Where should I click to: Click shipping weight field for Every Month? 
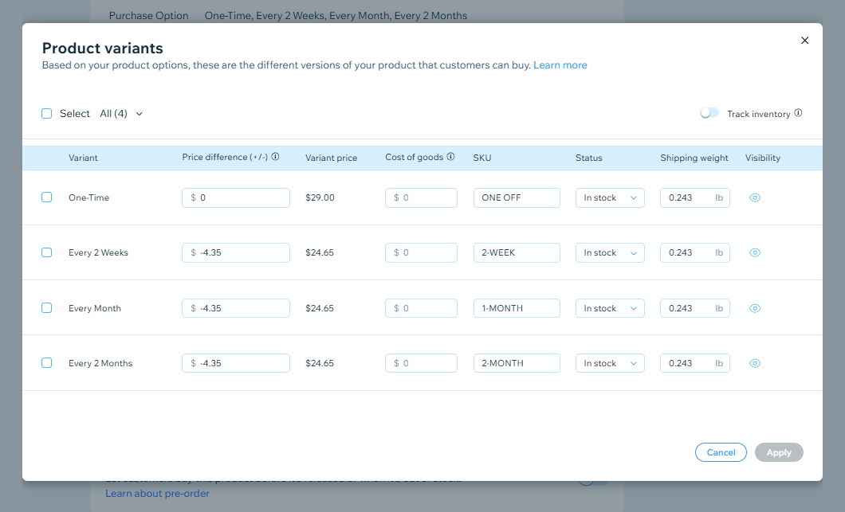pyautogui.click(x=695, y=308)
